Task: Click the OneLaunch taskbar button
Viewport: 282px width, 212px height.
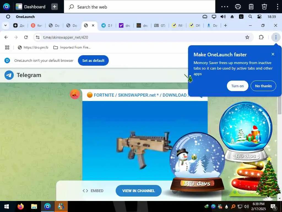Action: coord(47,206)
